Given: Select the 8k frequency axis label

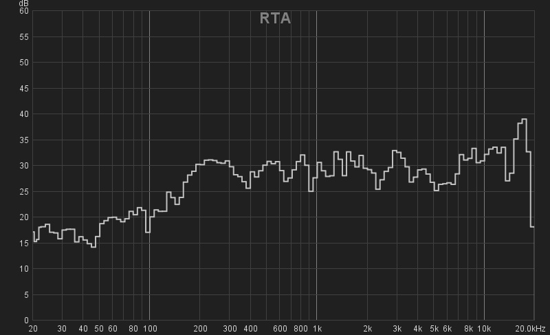Looking at the screenshot, I should tap(468, 329).
